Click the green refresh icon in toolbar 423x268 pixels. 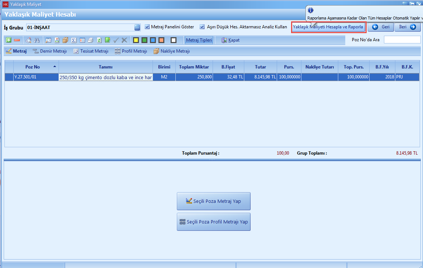click(x=99, y=40)
